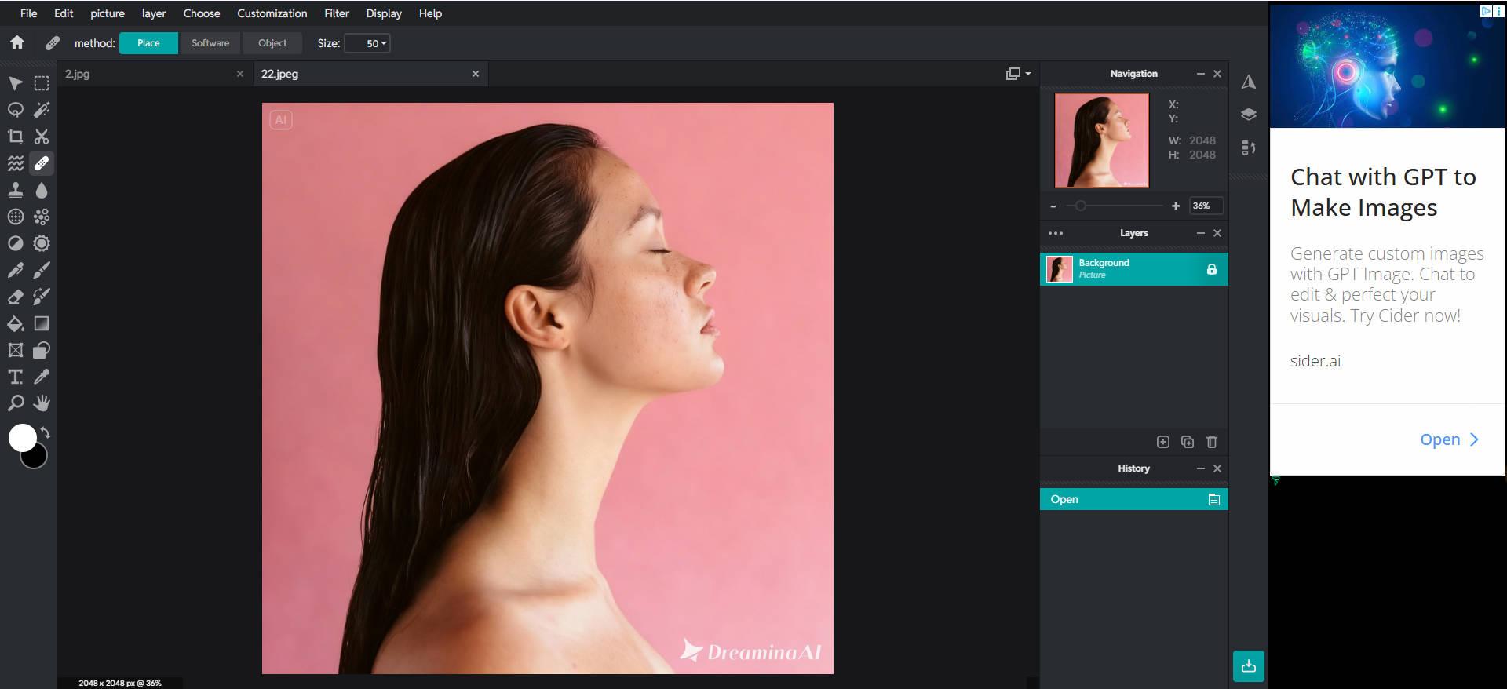This screenshot has height=689, width=1507.
Task: Open the Layers panel options menu
Action: pos(1056,233)
